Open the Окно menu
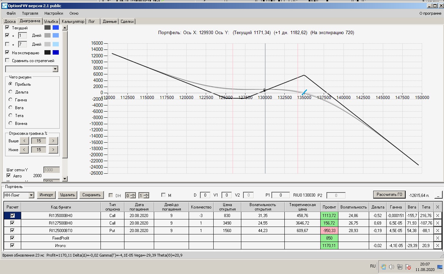This screenshot has height=274, width=444. (x=74, y=13)
